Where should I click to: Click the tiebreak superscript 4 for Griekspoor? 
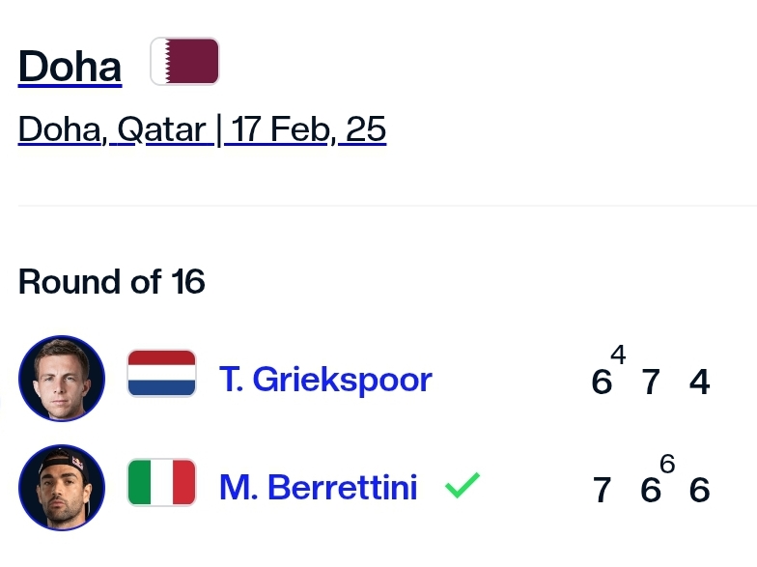point(618,354)
